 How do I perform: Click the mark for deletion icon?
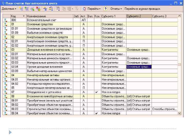tap(38, 9)
